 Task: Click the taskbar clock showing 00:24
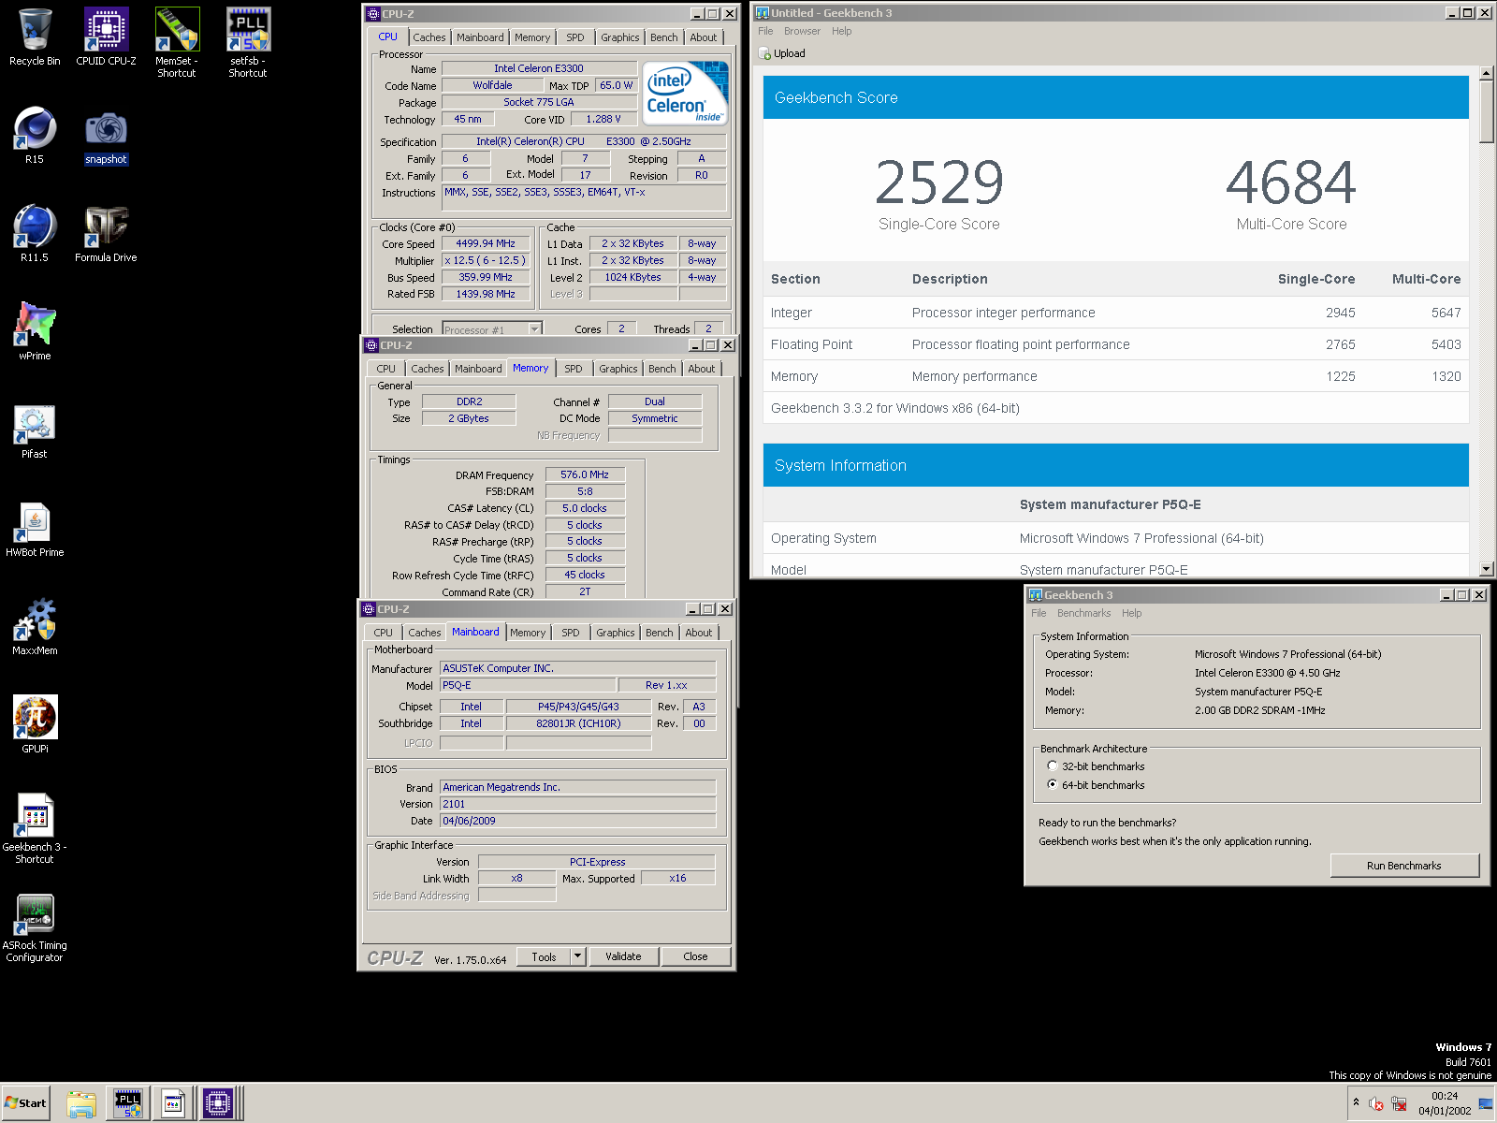coord(1445,1103)
